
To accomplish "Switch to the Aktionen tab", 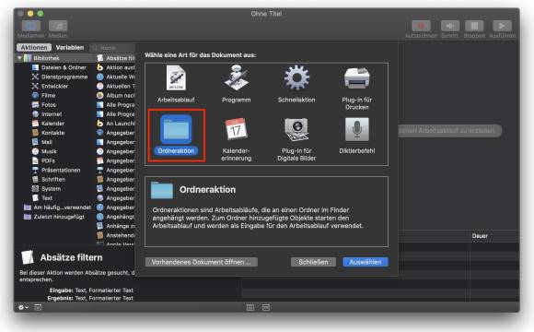I will (x=34, y=47).
